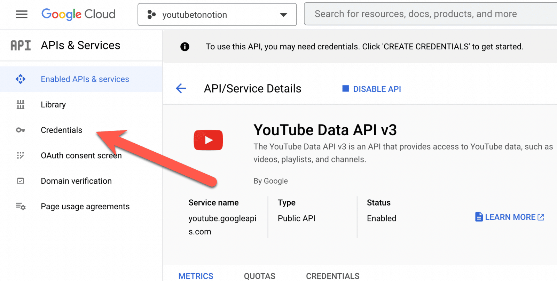The width and height of the screenshot is (557, 281).
Task: Switch to the METRICS tab
Action: 196,276
